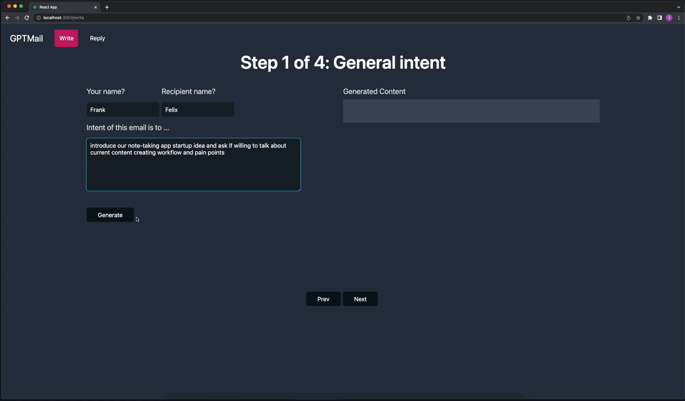Bookmark page with star icon
This screenshot has height=401, width=685.
click(x=638, y=18)
